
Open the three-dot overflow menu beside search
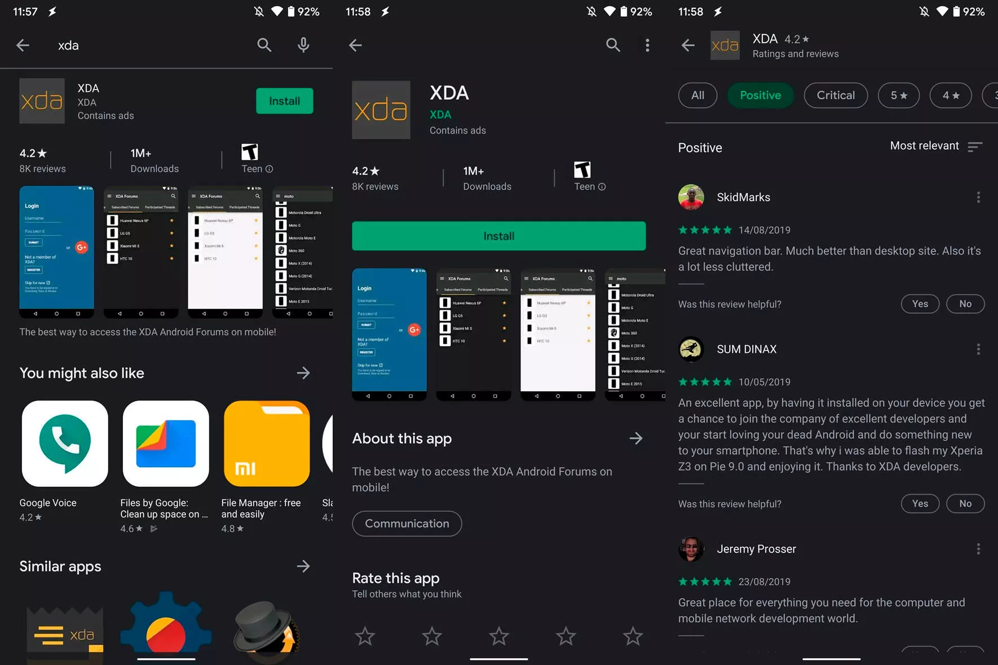click(x=647, y=45)
